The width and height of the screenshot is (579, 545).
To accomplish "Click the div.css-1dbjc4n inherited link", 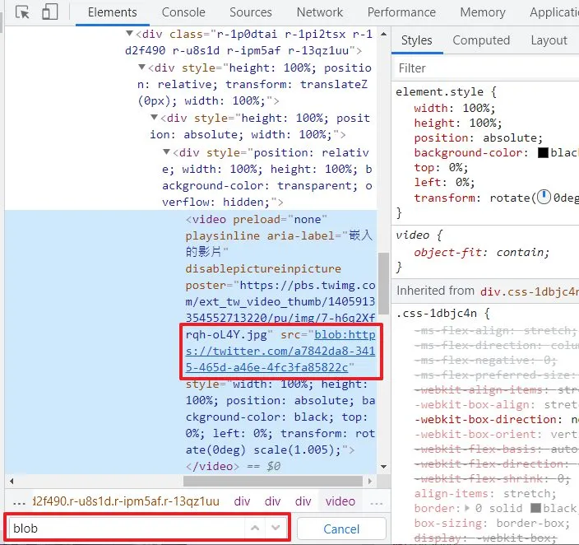I will [530, 291].
